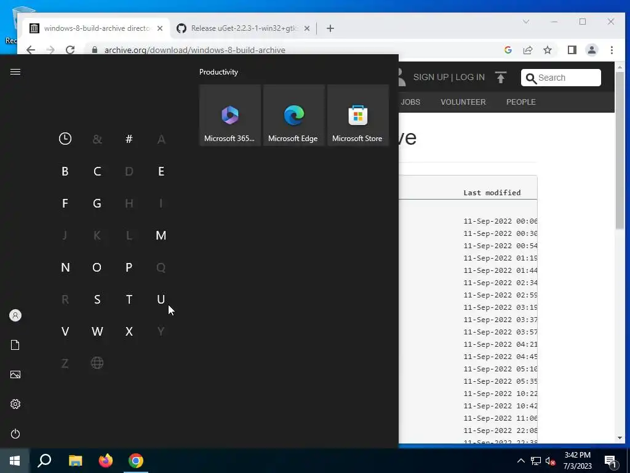630x473 pixels.
Task: Click SIGN UP link on archive.org
Action: click(431, 77)
